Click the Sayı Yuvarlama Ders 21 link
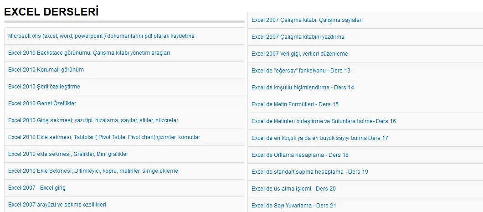The image size is (483, 212). [293, 206]
